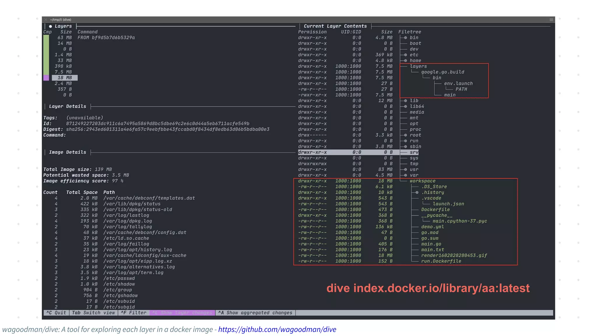Click the ^F Filter shortcut
Image resolution: width=597 pixels, height=336 pixels.
tap(134, 313)
